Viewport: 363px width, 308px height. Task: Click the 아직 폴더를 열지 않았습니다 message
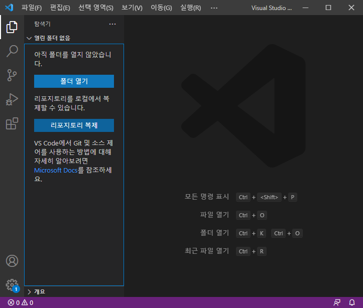(73, 59)
